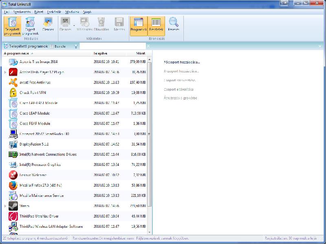Sort by Méret column header
The width and height of the screenshot is (326, 244).
click(x=137, y=54)
